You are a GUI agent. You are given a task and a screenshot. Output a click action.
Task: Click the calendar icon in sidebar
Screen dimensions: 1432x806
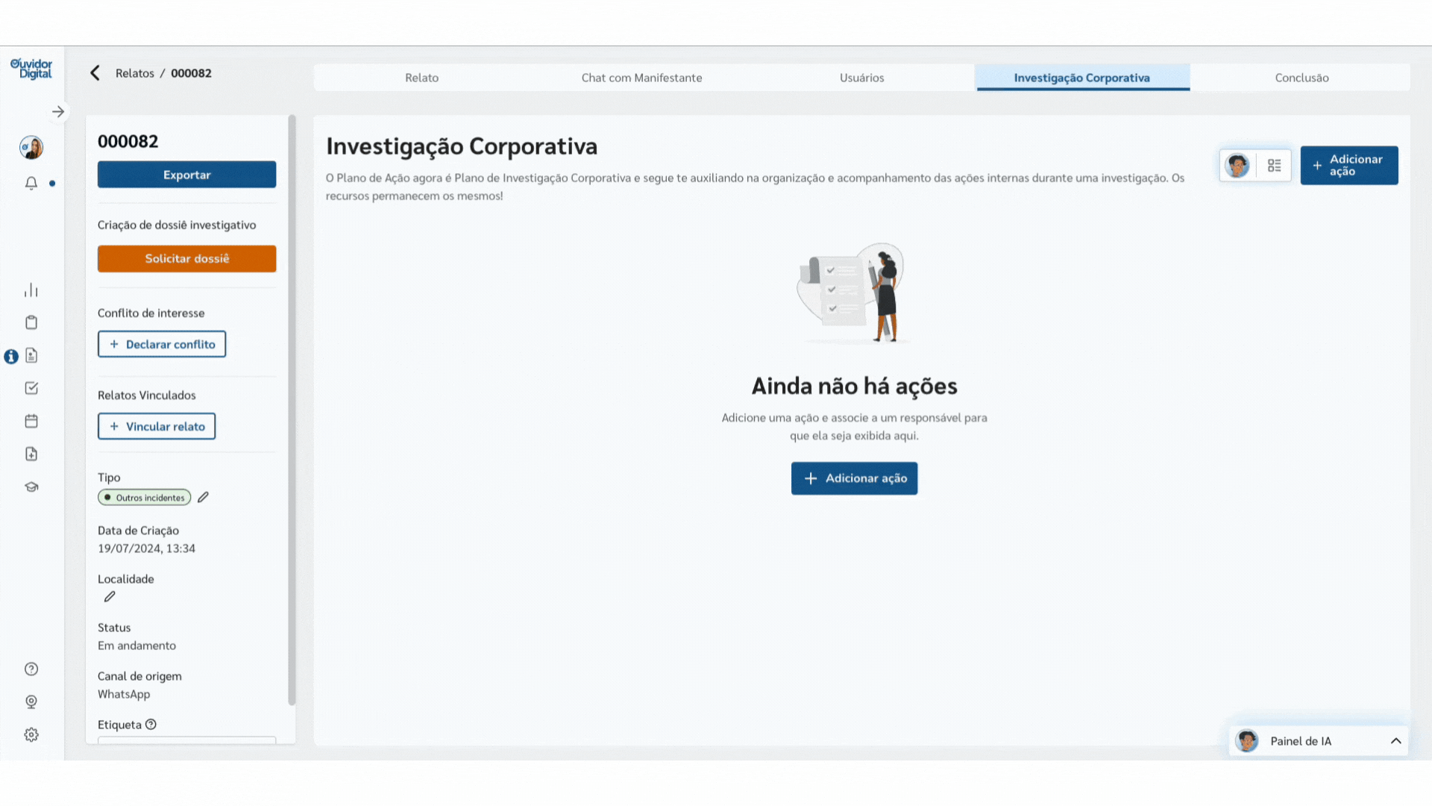click(31, 421)
